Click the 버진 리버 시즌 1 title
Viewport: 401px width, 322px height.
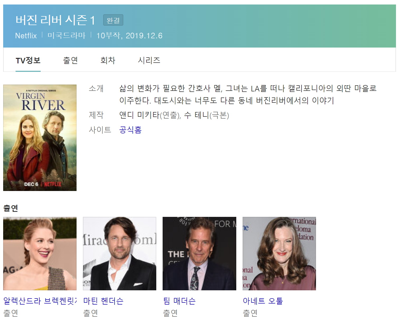coord(55,20)
